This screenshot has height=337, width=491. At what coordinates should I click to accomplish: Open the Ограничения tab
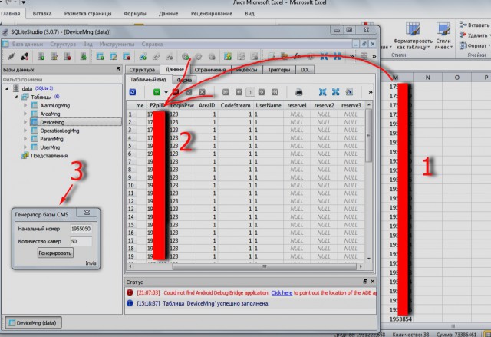[x=210, y=70]
